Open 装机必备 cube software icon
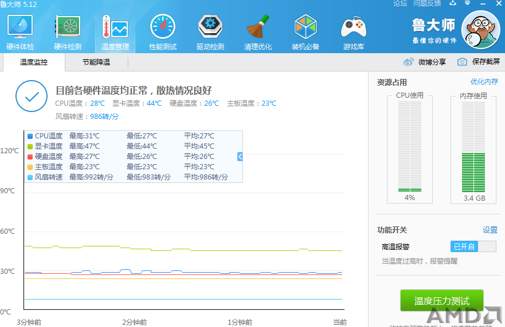 pyautogui.click(x=306, y=33)
